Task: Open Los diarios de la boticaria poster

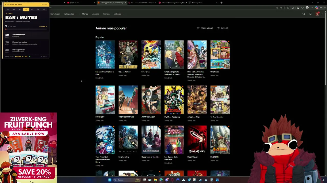Action: pos(174,140)
